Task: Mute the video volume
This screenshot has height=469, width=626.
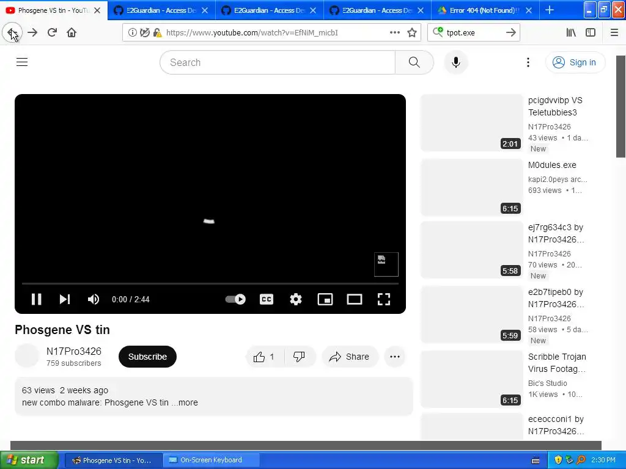Action: pyautogui.click(x=94, y=299)
